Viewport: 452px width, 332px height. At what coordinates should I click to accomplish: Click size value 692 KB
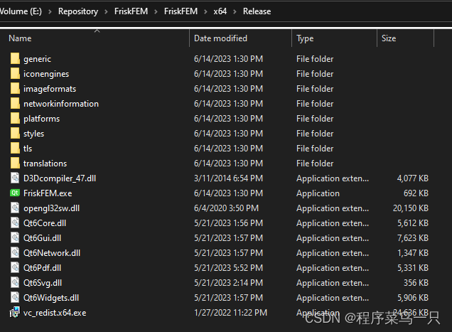(x=416, y=193)
